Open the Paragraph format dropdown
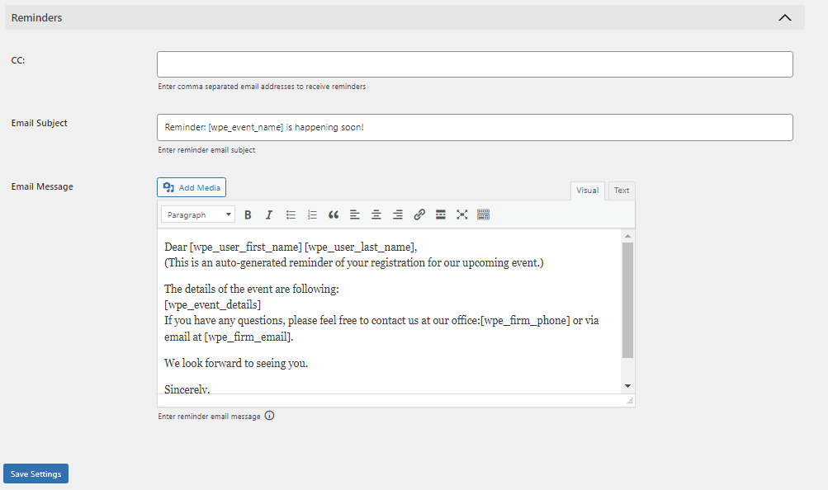The image size is (828, 490). [x=198, y=214]
